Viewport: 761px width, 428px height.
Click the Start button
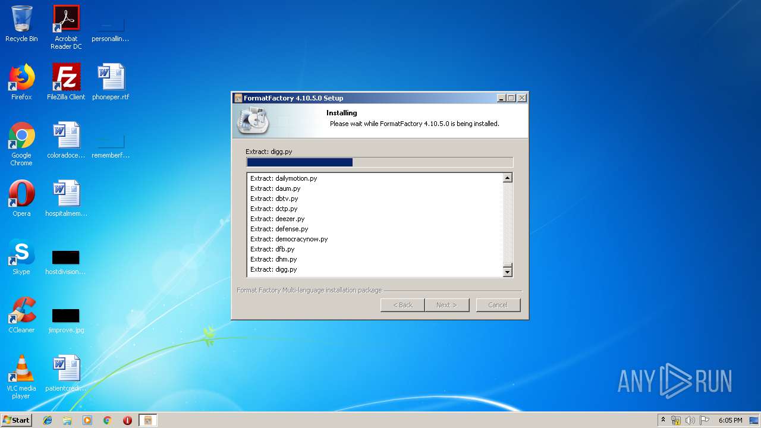tap(17, 420)
